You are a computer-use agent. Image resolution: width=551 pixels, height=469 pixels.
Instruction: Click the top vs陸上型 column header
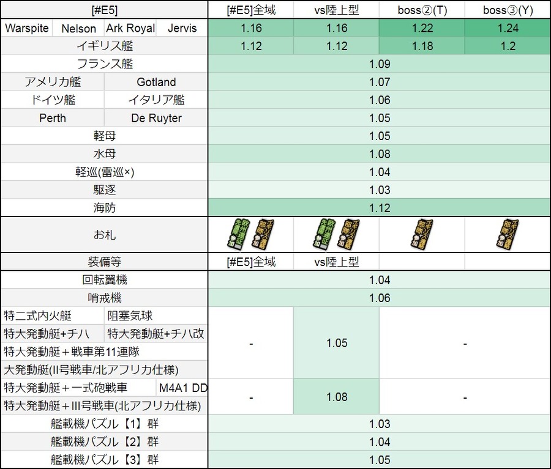pos(336,10)
